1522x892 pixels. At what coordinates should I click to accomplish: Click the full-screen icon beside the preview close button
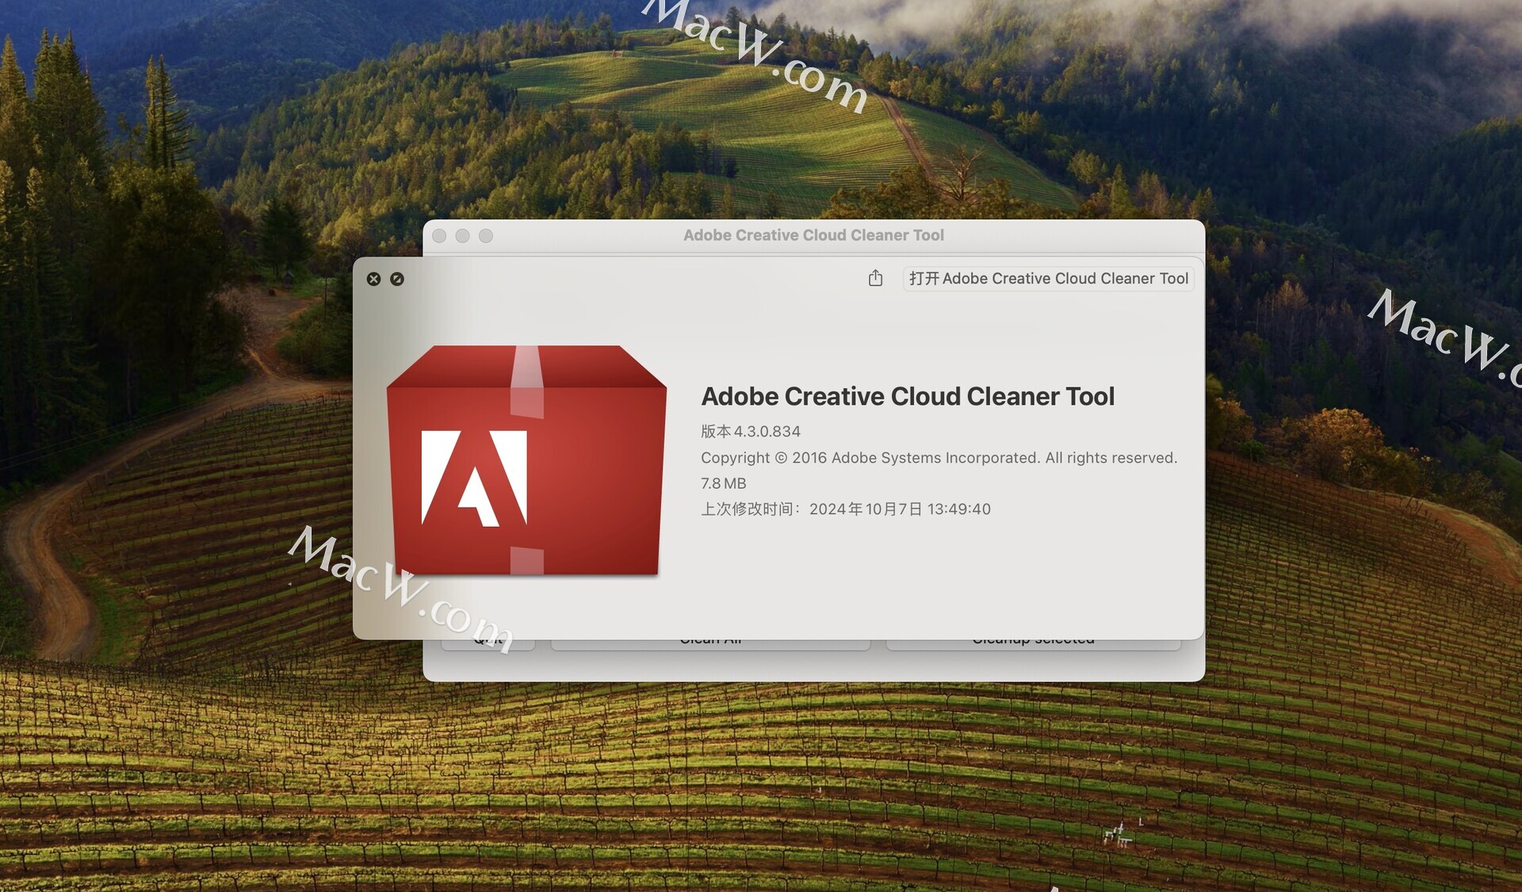click(x=397, y=279)
